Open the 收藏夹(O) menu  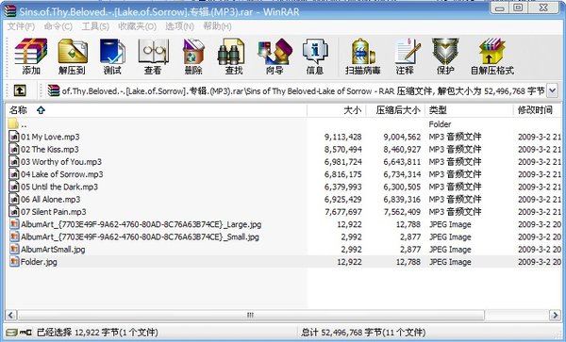tap(137, 26)
